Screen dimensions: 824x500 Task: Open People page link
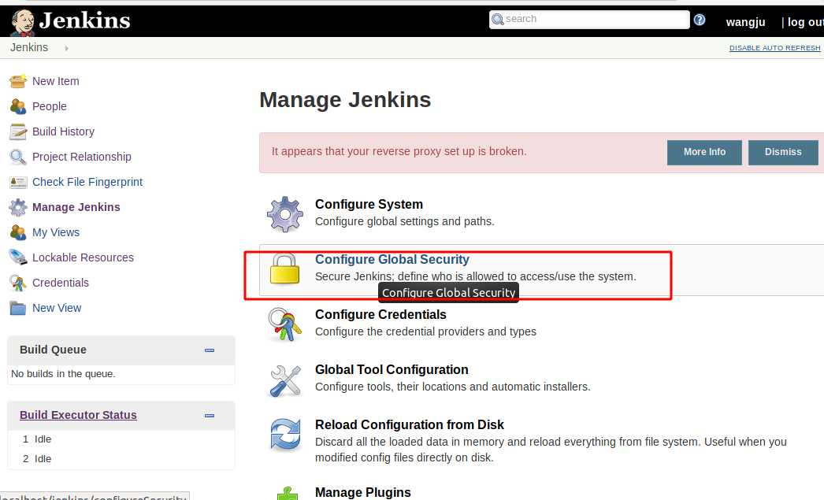[x=50, y=106]
